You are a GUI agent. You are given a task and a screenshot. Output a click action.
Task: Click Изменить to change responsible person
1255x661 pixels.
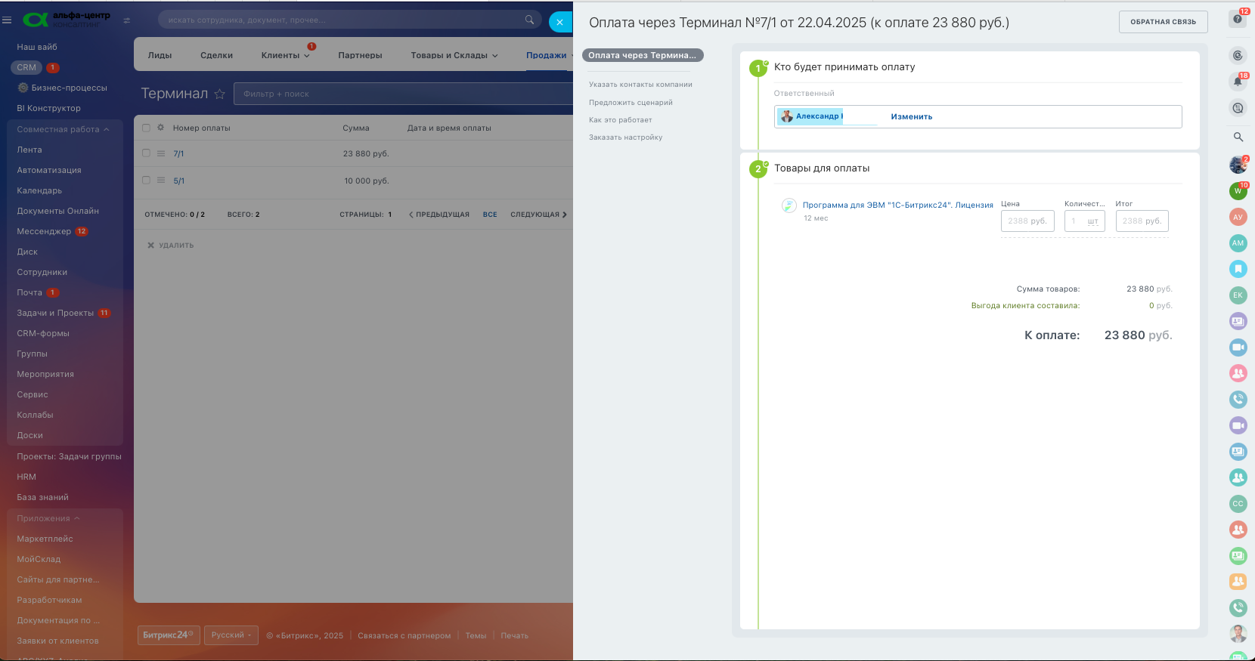coord(911,116)
